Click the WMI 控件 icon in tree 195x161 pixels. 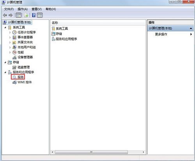(x=14, y=82)
